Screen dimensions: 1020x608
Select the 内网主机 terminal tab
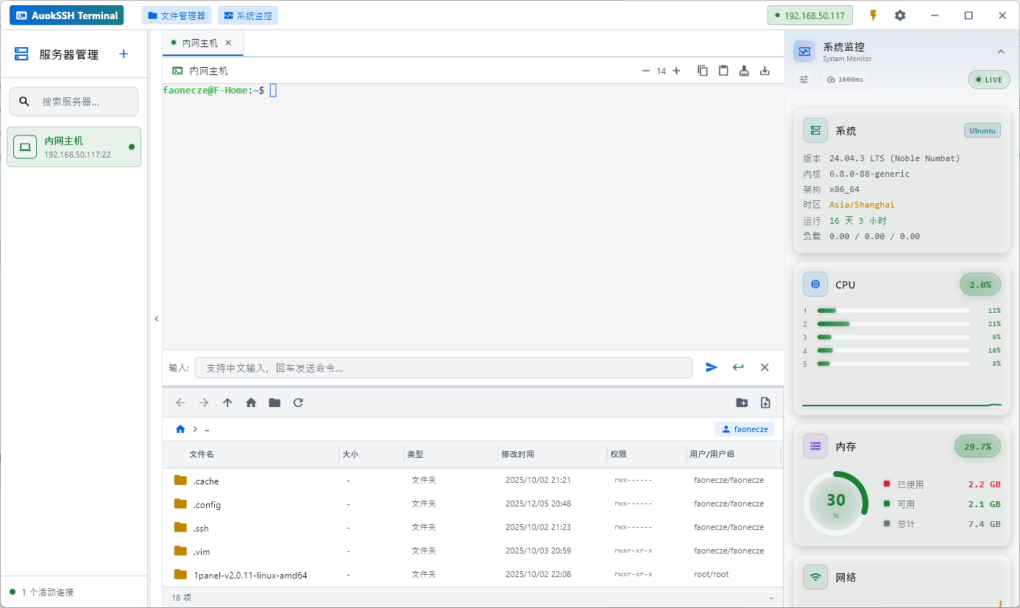[199, 43]
